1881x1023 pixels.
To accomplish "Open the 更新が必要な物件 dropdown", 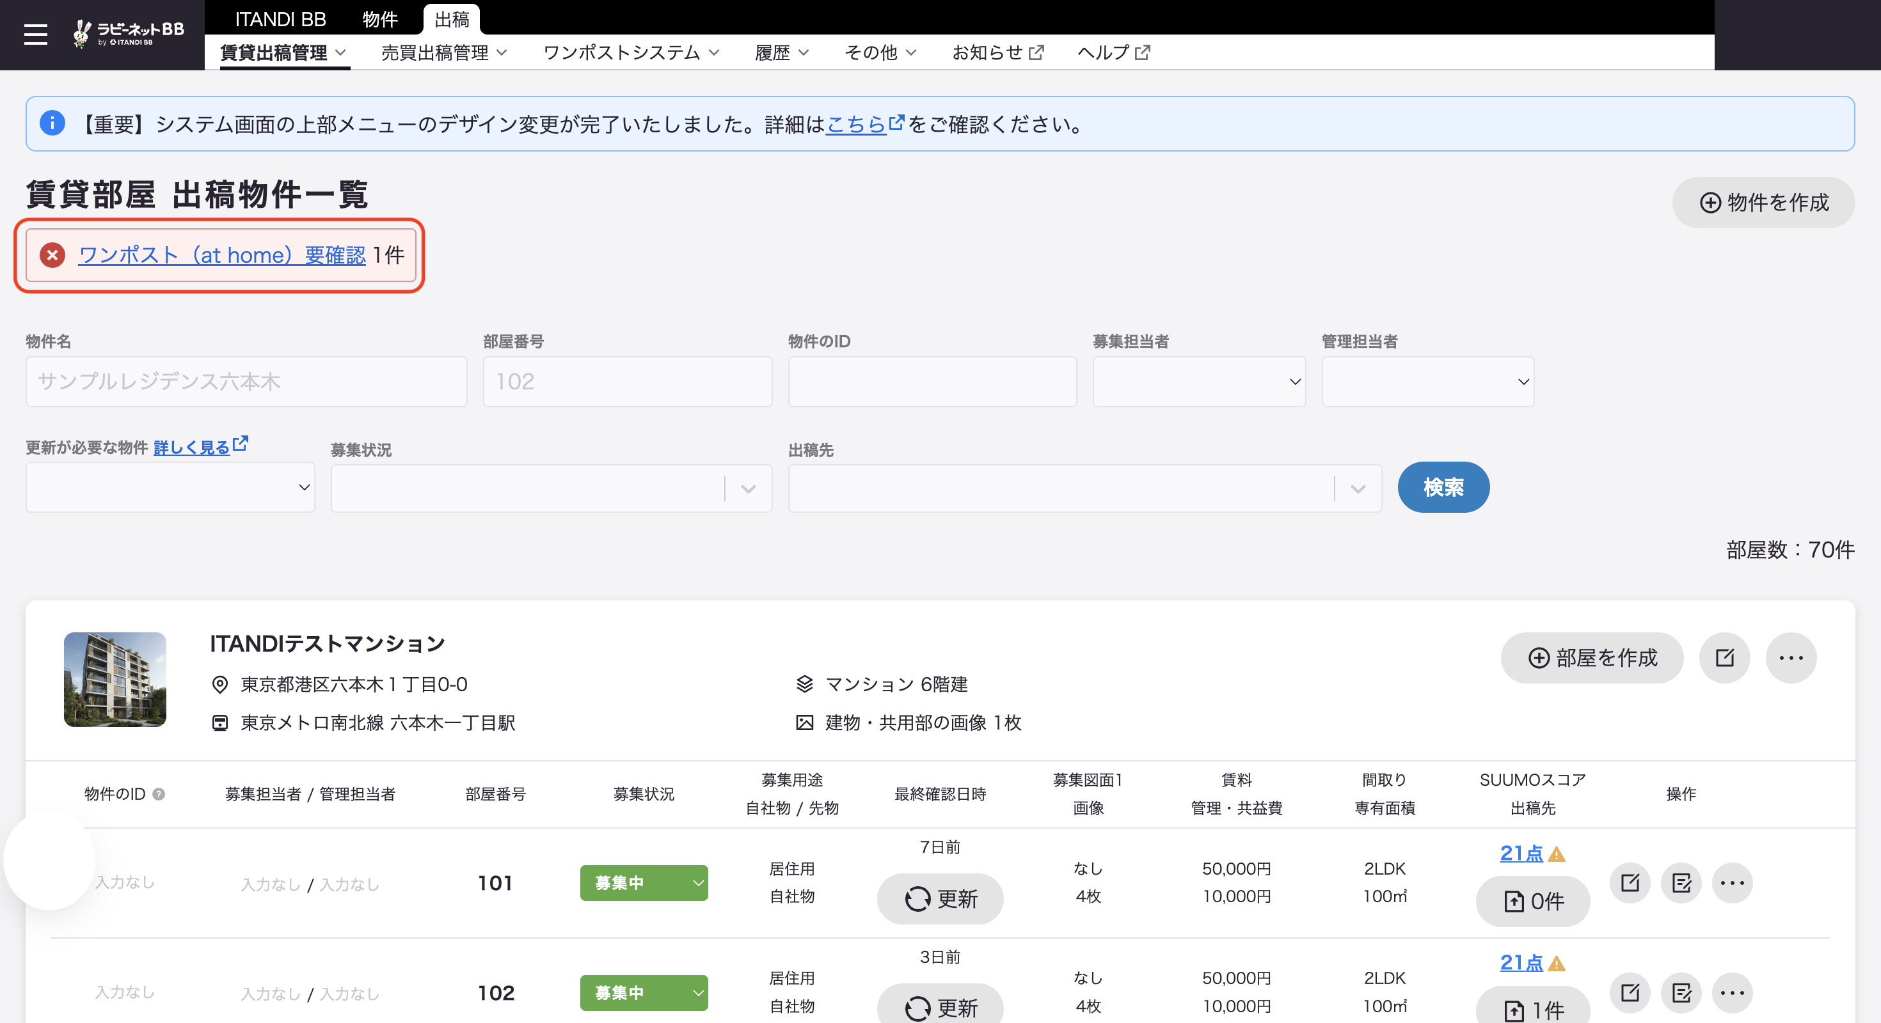I will click(x=170, y=487).
